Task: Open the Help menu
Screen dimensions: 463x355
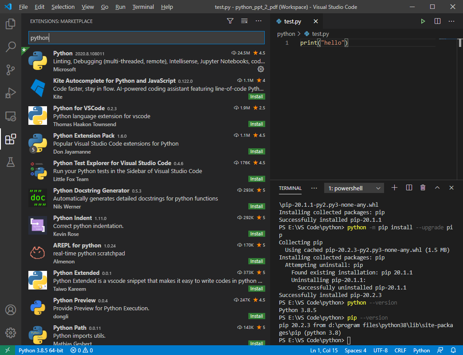Action: pos(167,7)
